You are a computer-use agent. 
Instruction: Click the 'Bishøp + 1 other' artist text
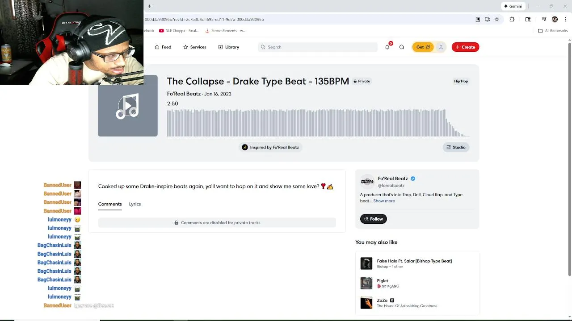(x=390, y=267)
